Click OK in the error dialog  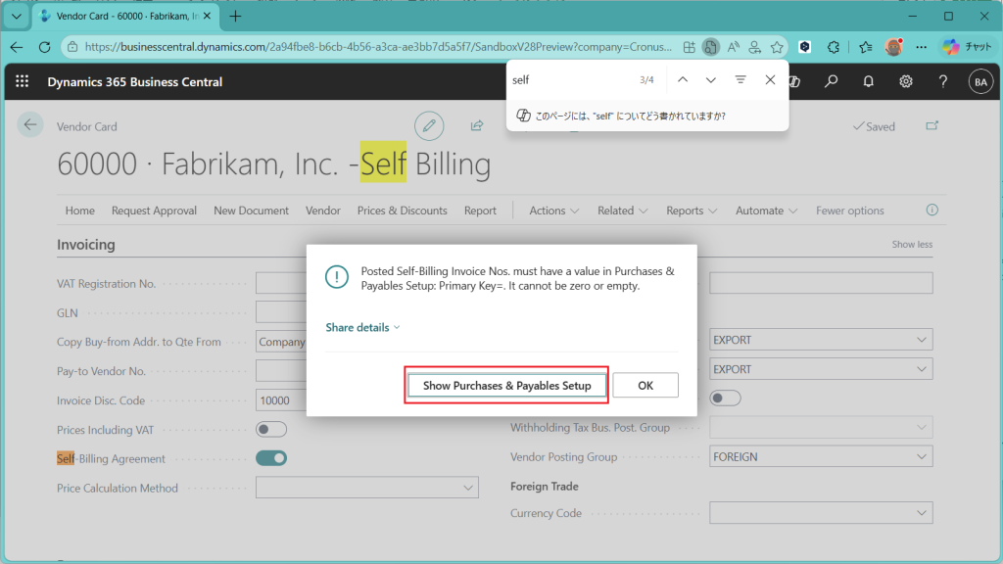tap(645, 386)
